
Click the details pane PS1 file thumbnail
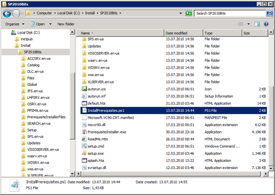pyautogui.click(x=14, y=186)
